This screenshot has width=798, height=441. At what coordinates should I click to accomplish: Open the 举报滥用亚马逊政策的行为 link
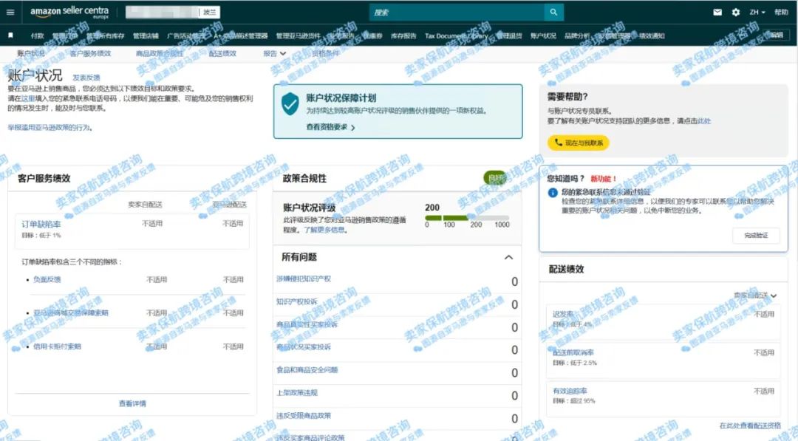click(50, 128)
